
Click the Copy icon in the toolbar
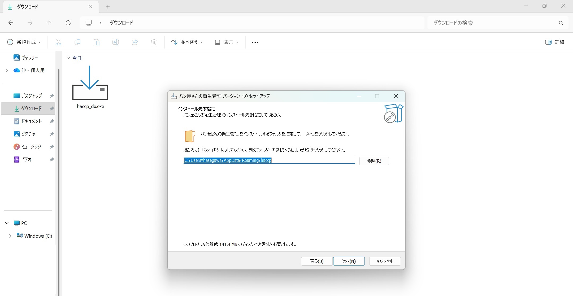(x=77, y=42)
